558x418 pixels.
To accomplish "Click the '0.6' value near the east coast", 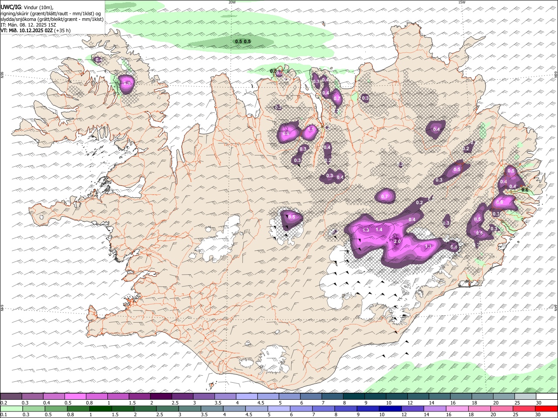I will (525, 190).
